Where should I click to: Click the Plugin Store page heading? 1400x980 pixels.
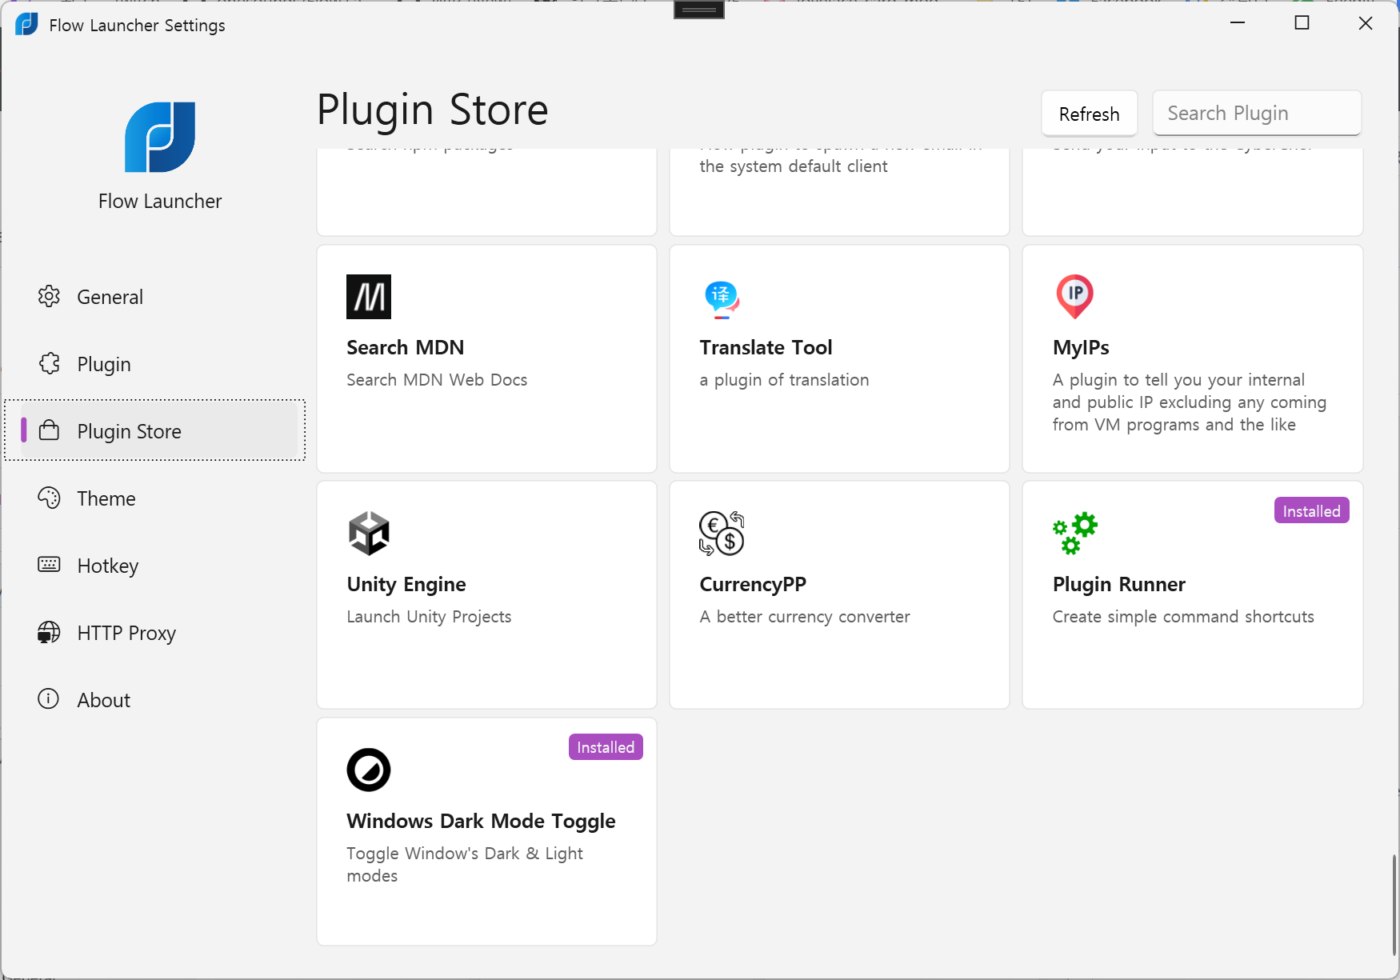click(x=433, y=110)
